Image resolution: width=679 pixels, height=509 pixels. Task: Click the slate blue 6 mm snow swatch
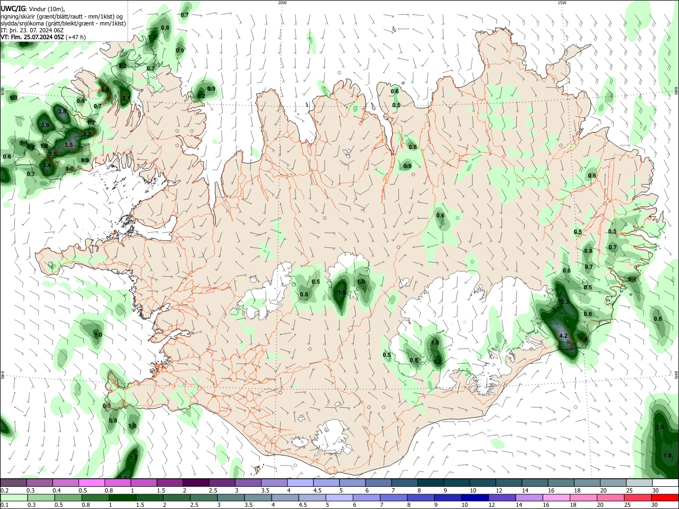(379, 483)
